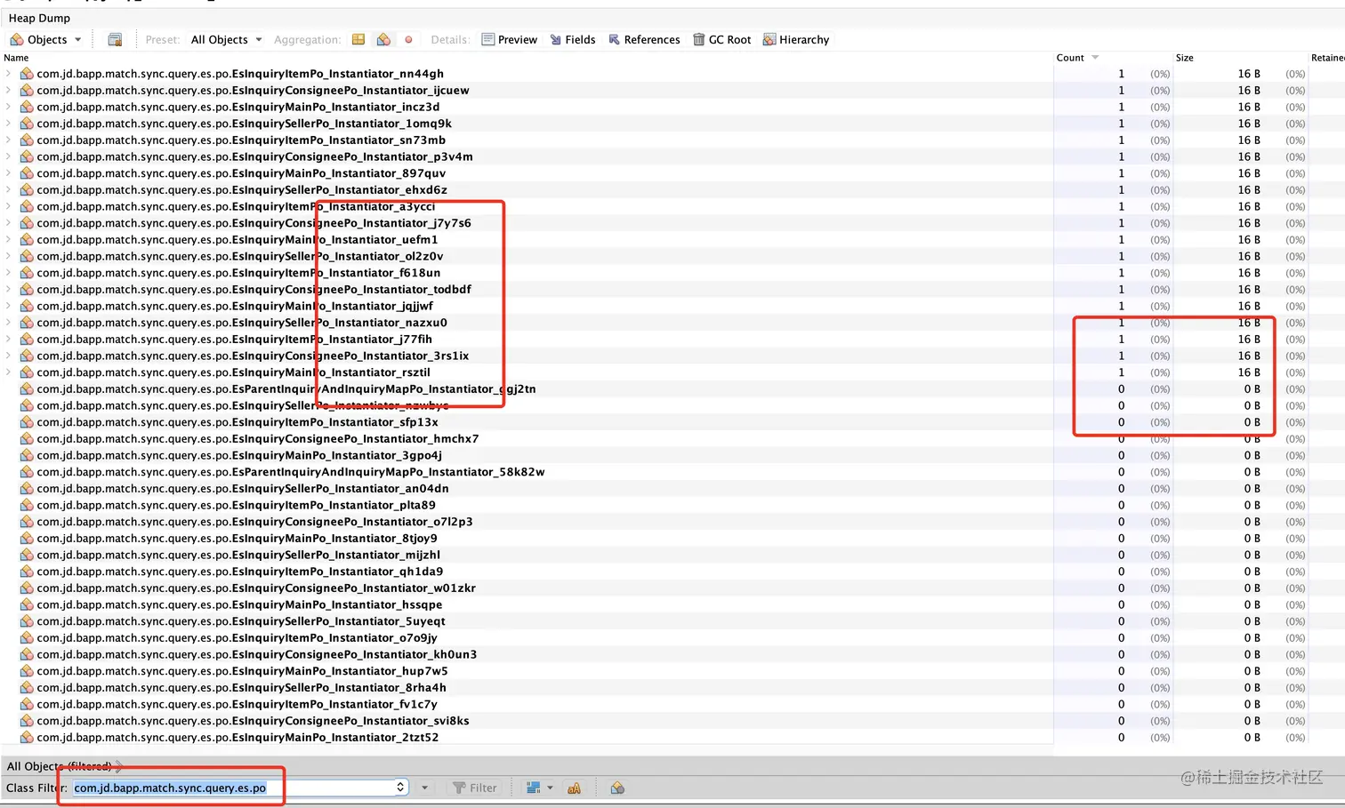Select row EsInquiryItemPo_Instantiator_o7o9jy
This screenshot has height=808, width=1345.
(x=672, y=637)
